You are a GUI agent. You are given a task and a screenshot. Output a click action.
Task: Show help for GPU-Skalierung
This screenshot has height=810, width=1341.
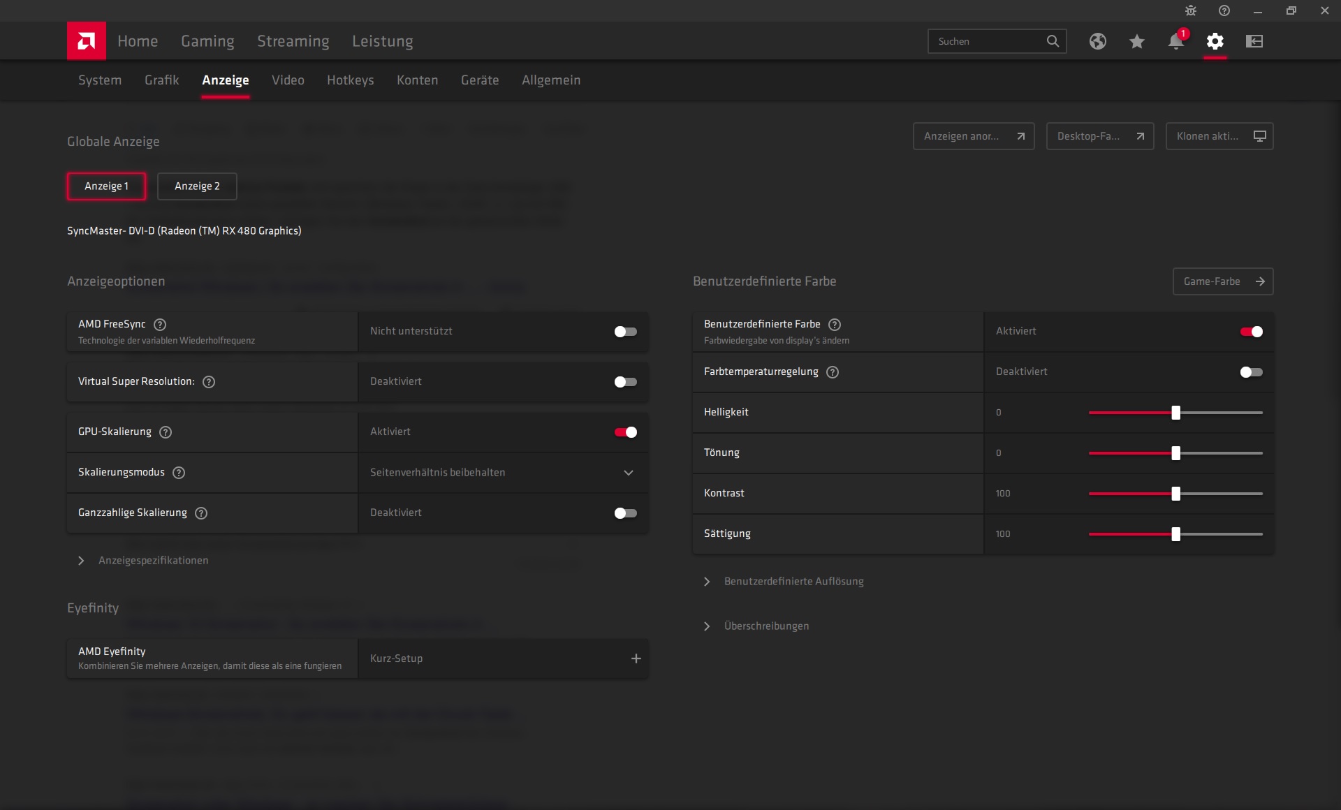[x=166, y=432]
